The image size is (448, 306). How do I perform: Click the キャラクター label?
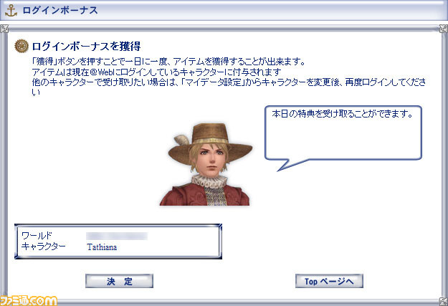click(44, 247)
